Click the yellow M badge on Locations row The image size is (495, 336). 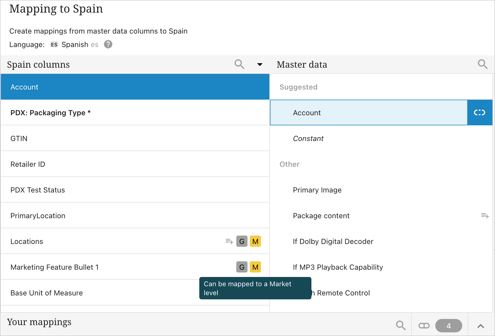[255, 241]
